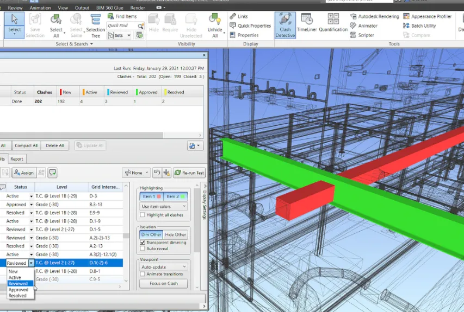Screen dimensions: 464x312
Task: Open the Viewpoint Auto-update dropdown
Action: (x=163, y=267)
